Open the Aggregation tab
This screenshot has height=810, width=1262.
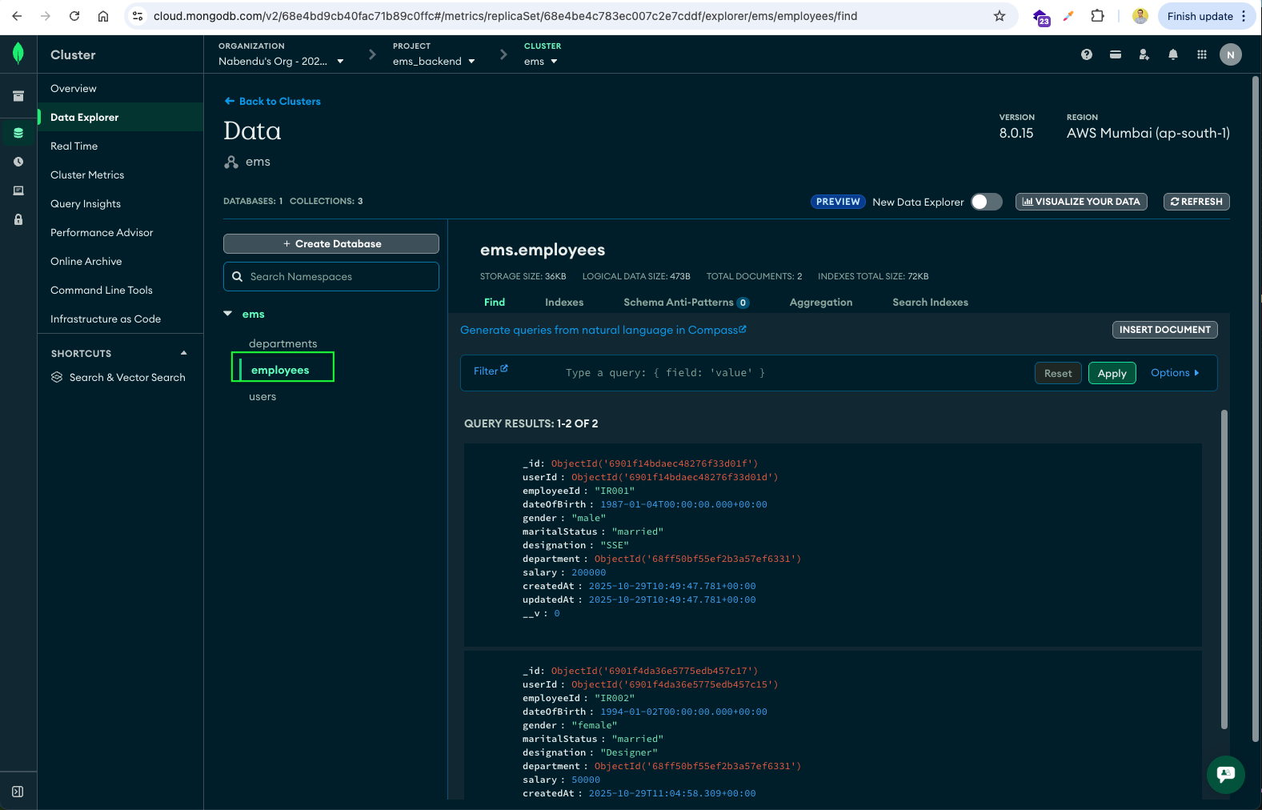tap(821, 302)
